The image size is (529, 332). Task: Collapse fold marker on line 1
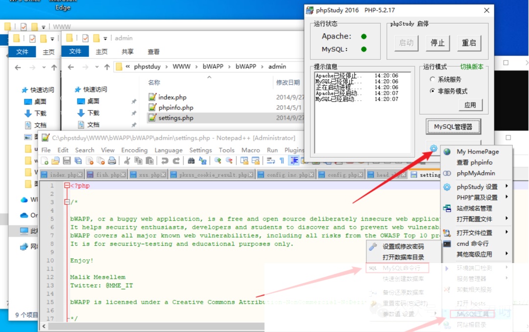pyautogui.click(x=67, y=185)
